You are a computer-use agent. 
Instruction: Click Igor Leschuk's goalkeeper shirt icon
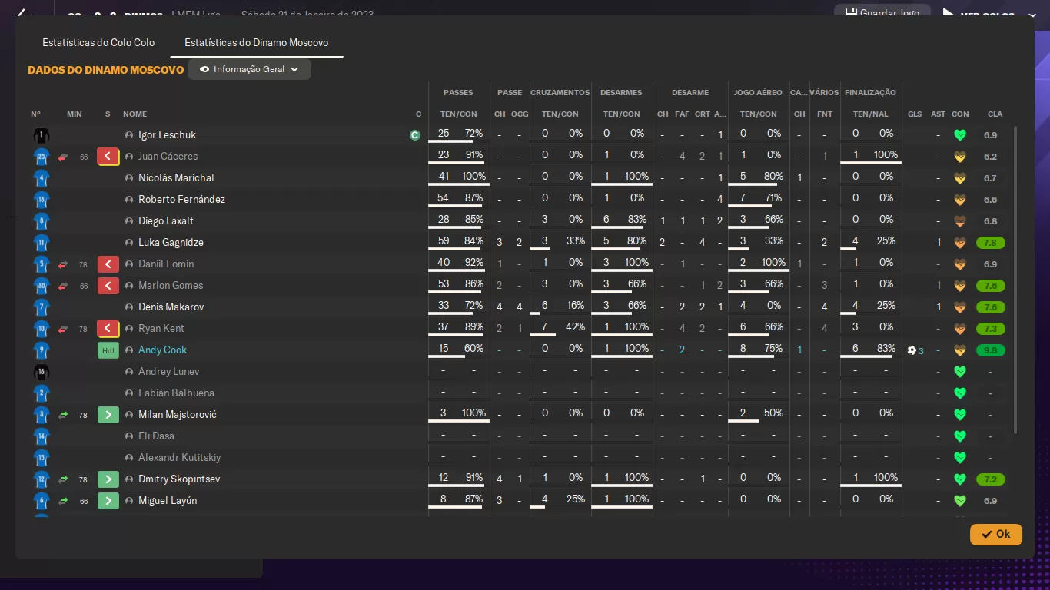pos(42,135)
